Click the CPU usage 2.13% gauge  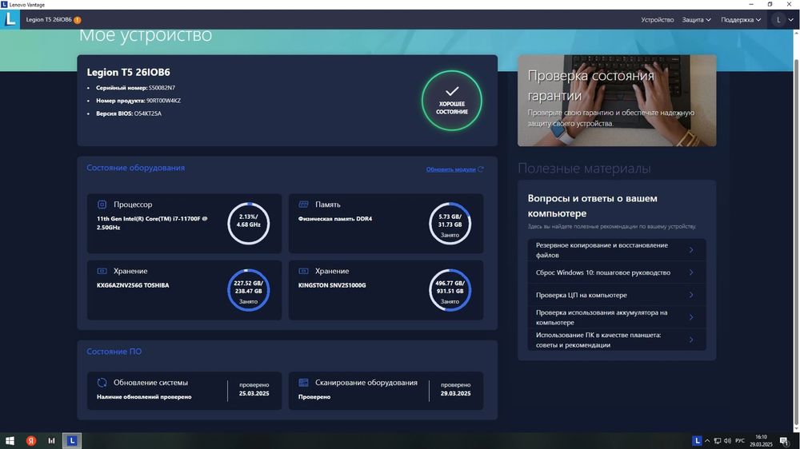tap(249, 223)
